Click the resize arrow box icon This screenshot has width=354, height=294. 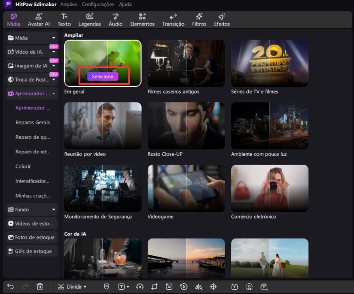pos(169,287)
